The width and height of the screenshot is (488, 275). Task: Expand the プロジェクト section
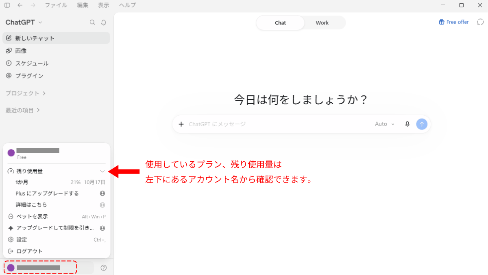point(26,93)
